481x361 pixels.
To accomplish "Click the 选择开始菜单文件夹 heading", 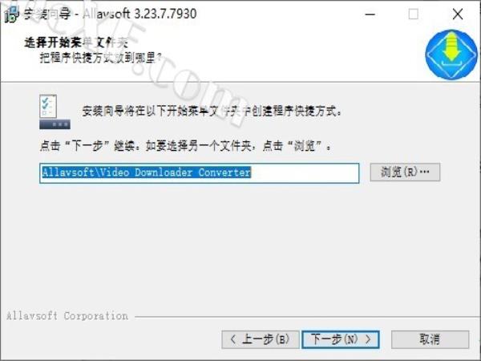I will [x=76, y=43].
